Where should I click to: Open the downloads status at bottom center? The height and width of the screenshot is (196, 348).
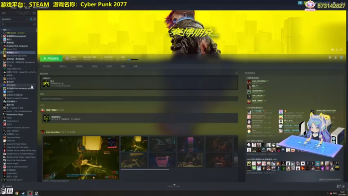click(174, 186)
